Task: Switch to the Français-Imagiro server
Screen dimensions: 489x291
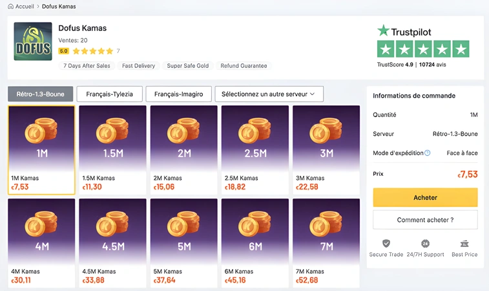Action: pos(178,94)
